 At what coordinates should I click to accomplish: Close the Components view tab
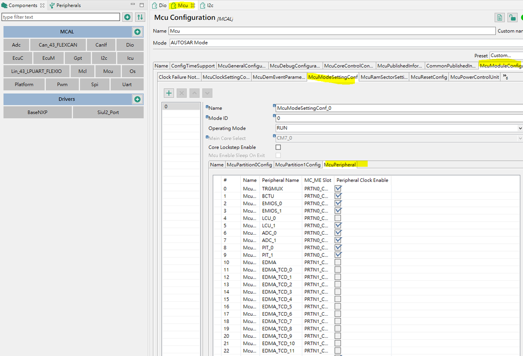(x=42, y=6)
